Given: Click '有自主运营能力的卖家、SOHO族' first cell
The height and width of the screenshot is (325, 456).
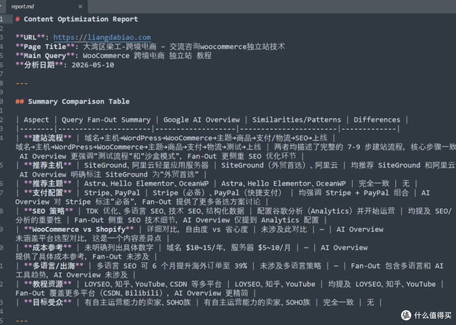Looking at the screenshot, I should tap(138, 302).
